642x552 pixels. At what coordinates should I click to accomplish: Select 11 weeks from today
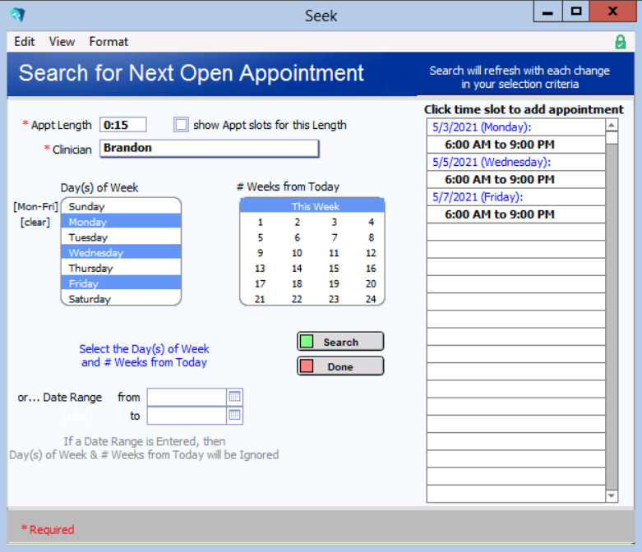coord(334,253)
